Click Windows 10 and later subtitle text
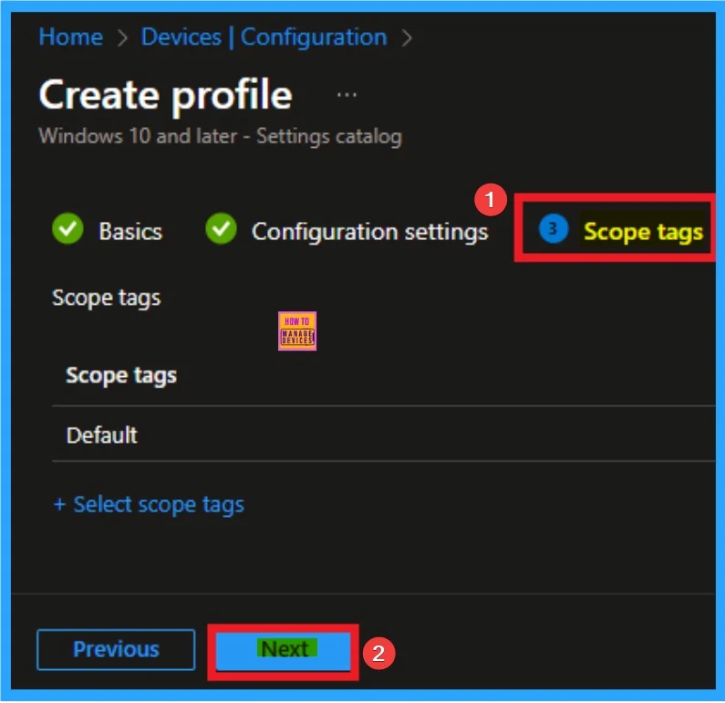725x703 pixels. (x=220, y=137)
